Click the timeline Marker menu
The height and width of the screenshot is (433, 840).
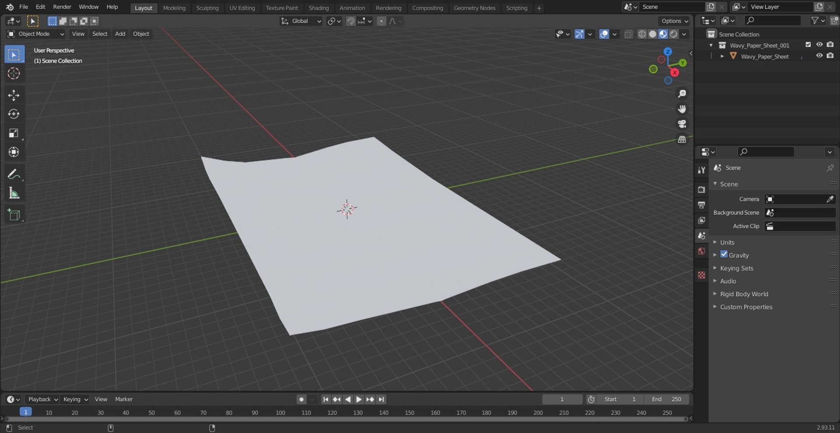(x=124, y=399)
